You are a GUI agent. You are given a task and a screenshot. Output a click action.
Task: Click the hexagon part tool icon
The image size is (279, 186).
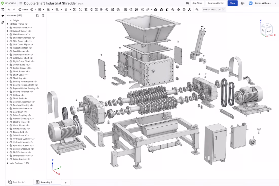click(x=48, y=10)
